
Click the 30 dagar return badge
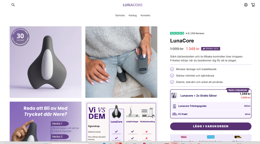pyautogui.click(x=20, y=37)
